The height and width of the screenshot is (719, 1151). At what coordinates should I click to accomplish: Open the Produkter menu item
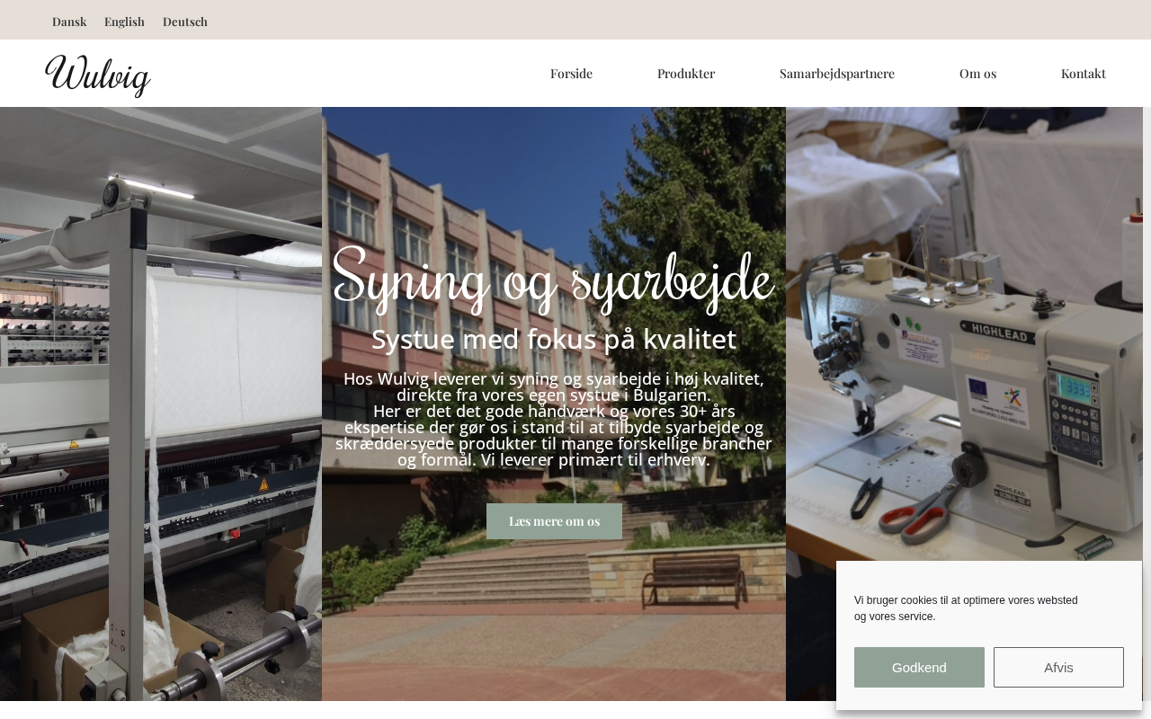686,74
